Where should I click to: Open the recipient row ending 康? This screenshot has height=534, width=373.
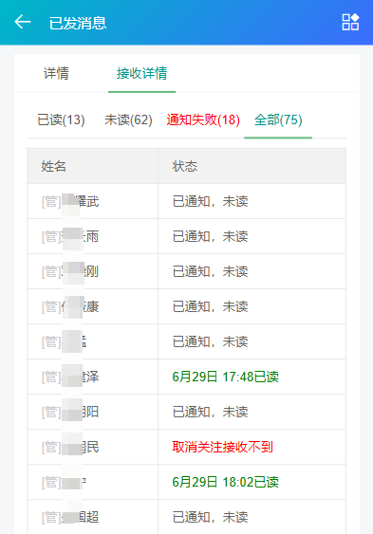[x=187, y=306]
